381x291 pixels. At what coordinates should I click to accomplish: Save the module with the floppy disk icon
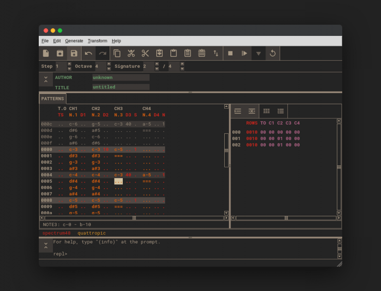(x=74, y=53)
